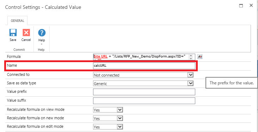258x132 pixels.
Task: Click 'Recalculate formula on view mode' label
Action: (36, 109)
